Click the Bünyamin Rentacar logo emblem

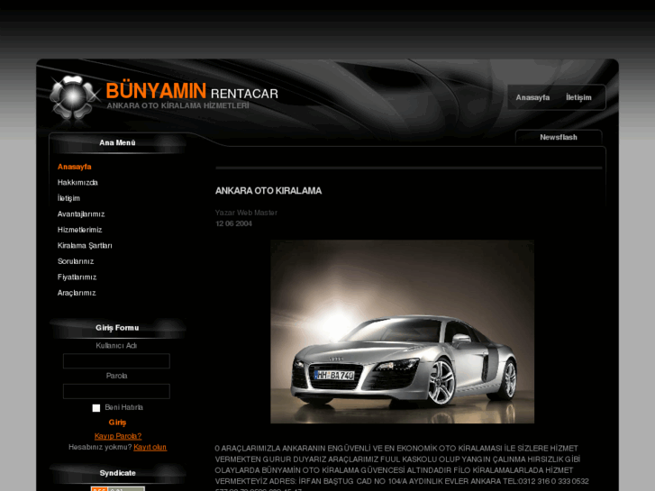tap(72, 97)
